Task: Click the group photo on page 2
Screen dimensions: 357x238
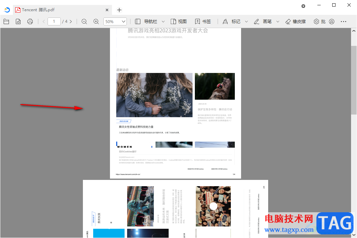Action: [x=213, y=206]
